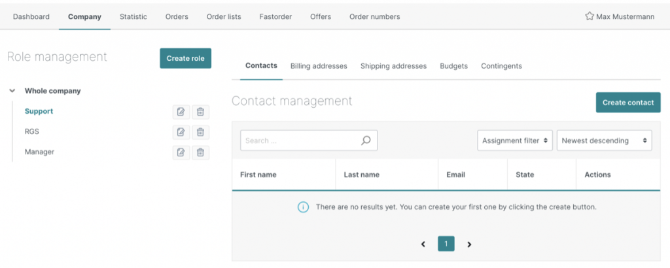Viewport: 670px width, 268px height.
Task: Select the RGS role in tree
Action: 32,131
